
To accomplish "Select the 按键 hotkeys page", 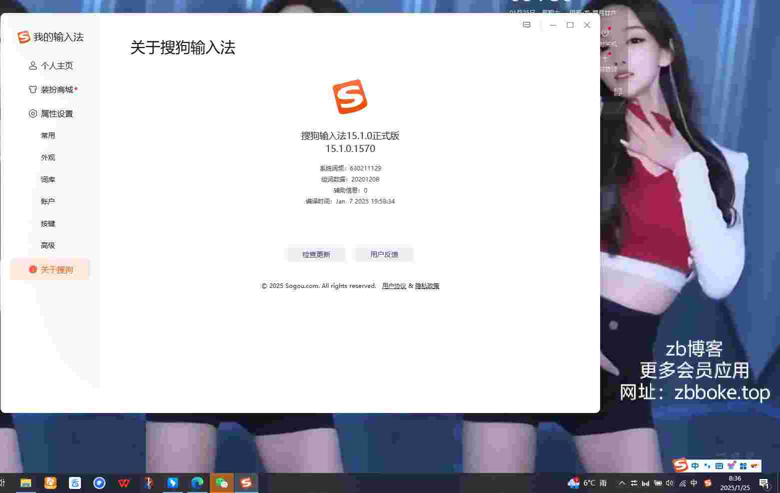I will coord(48,223).
